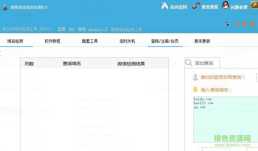258x151 pixels.
Task: Select the 配套工具 tab
Action: tap(90, 41)
